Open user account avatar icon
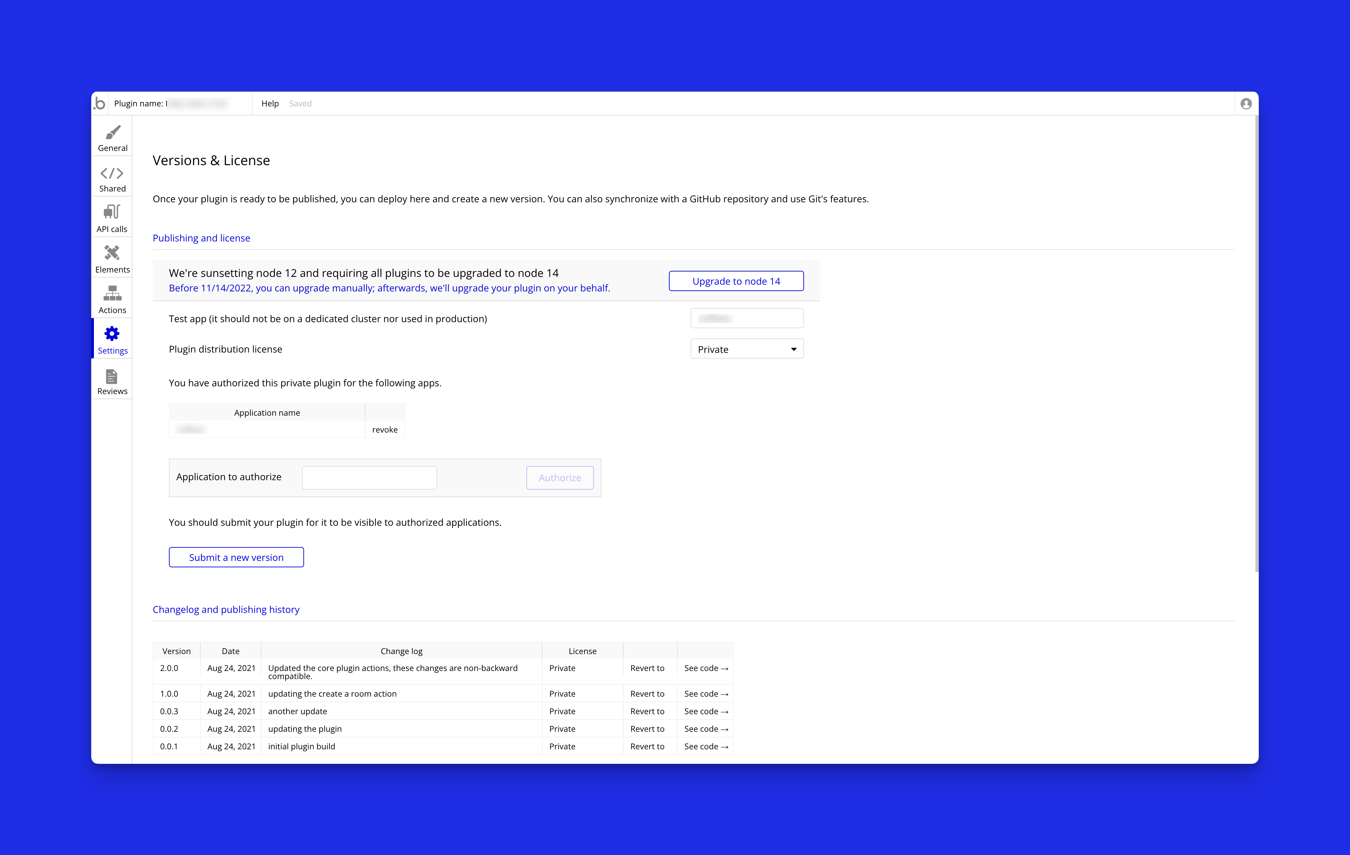 click(1246, 104)
